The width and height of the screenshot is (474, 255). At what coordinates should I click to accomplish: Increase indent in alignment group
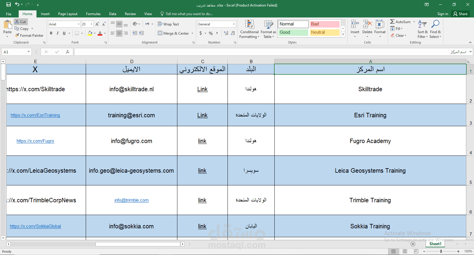point(141,33)
